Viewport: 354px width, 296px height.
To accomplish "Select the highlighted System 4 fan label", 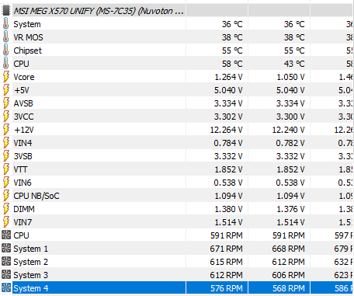I will pos(30,288).
